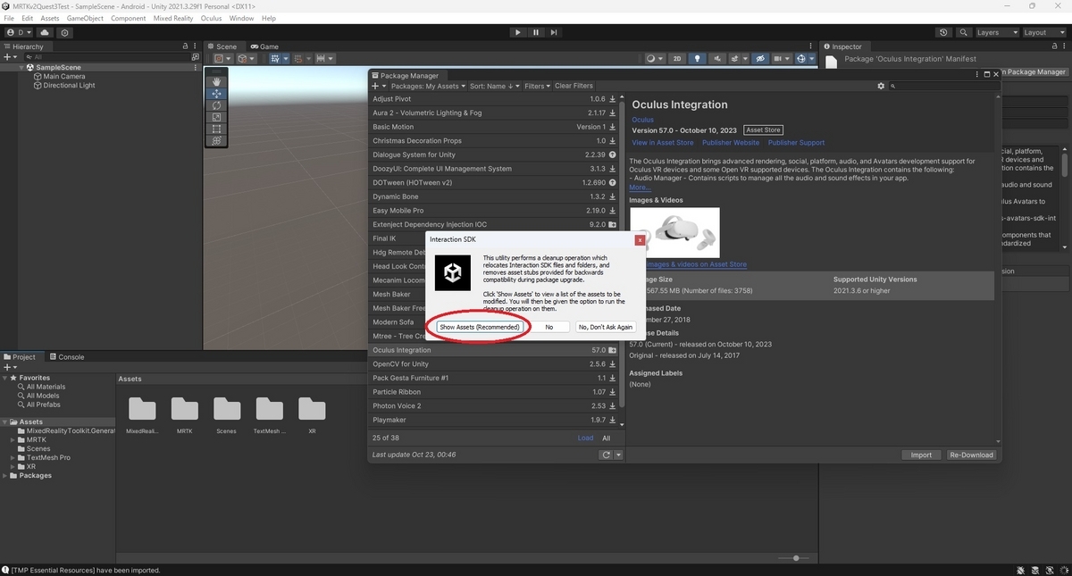The width and height of the screenshot is (1072, 576).
Task: Open Filters dropdown in Package Manager
Action: coord(538,87)
